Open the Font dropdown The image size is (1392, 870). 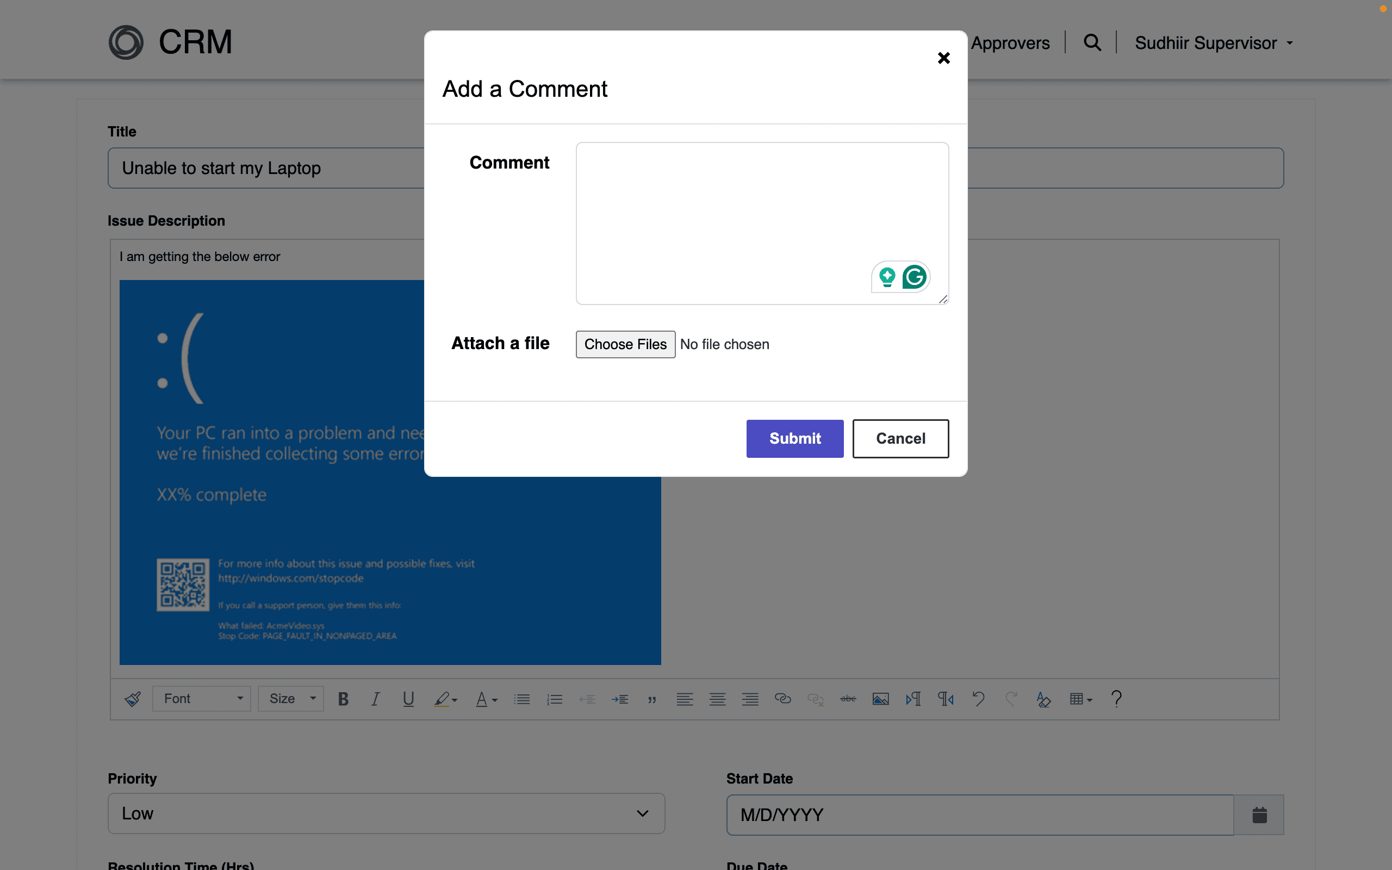202,699
